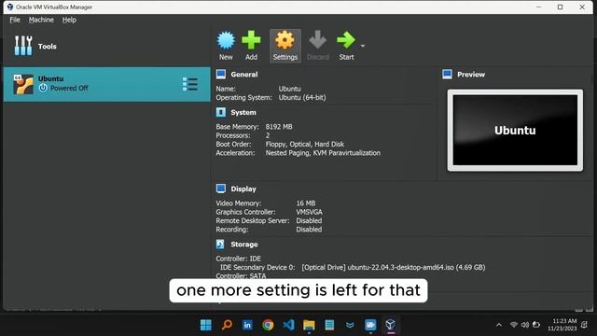Open the Settings gear toolbar button
Screen dimensions: 597x336
click(x=285, y=46)
